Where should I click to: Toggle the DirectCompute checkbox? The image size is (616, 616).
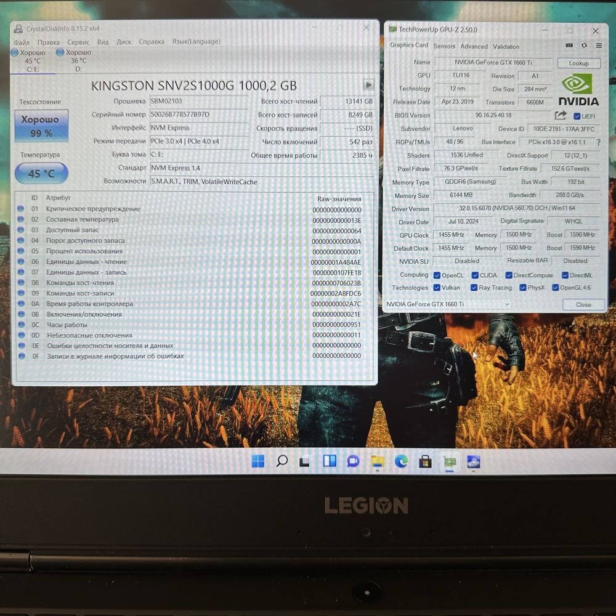point(509,275)
